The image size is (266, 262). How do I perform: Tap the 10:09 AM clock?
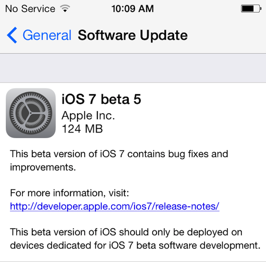click(133, 9)
